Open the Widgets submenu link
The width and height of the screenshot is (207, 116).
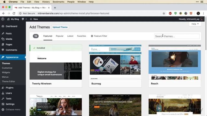click(6, 72)
